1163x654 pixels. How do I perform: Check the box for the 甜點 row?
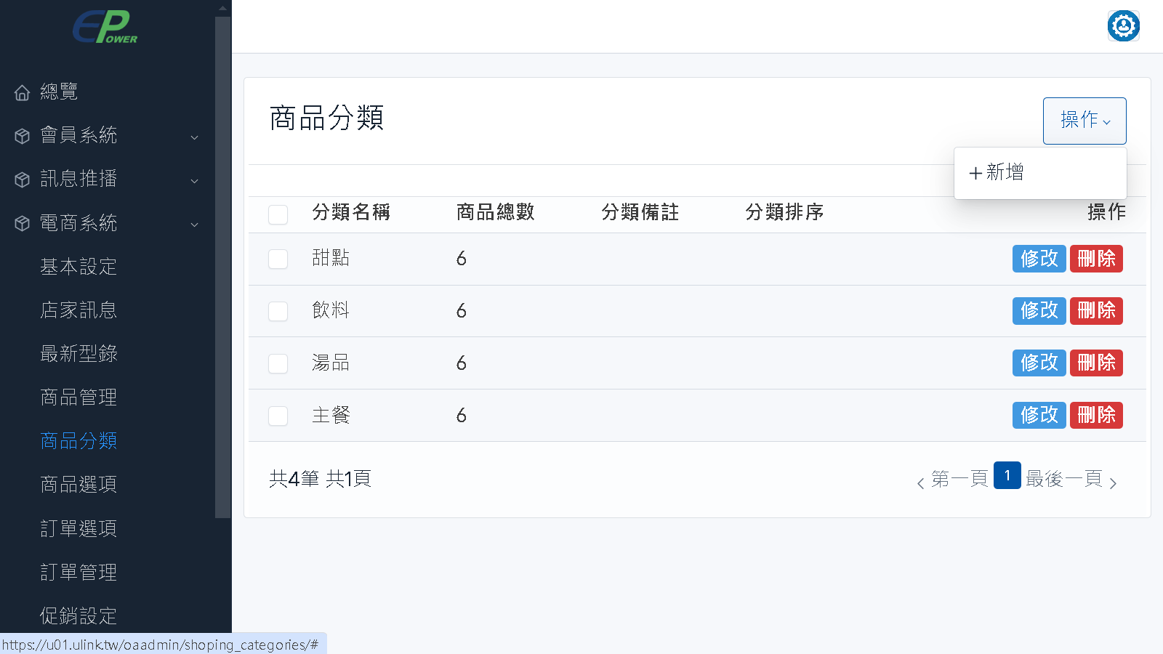click(x=278, y=259)
